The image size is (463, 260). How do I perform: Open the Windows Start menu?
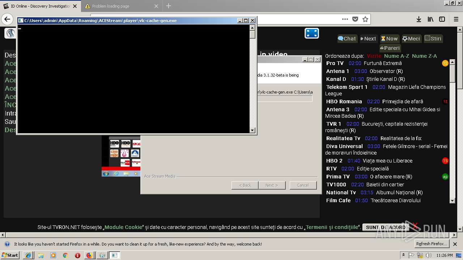(10, 255)
